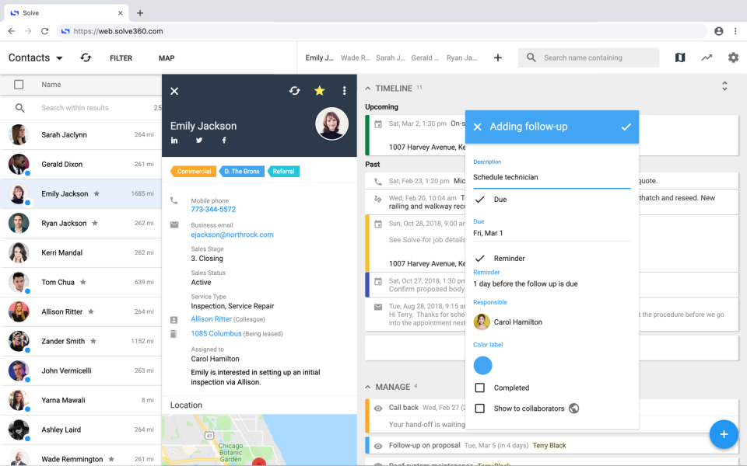Screen dimensions: 747x466
Task: Mark the follow-up as Completed
Action: coord(481,387)
